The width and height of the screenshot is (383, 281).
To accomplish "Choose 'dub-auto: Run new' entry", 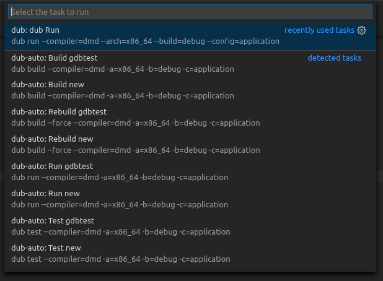I will (45, 193).
